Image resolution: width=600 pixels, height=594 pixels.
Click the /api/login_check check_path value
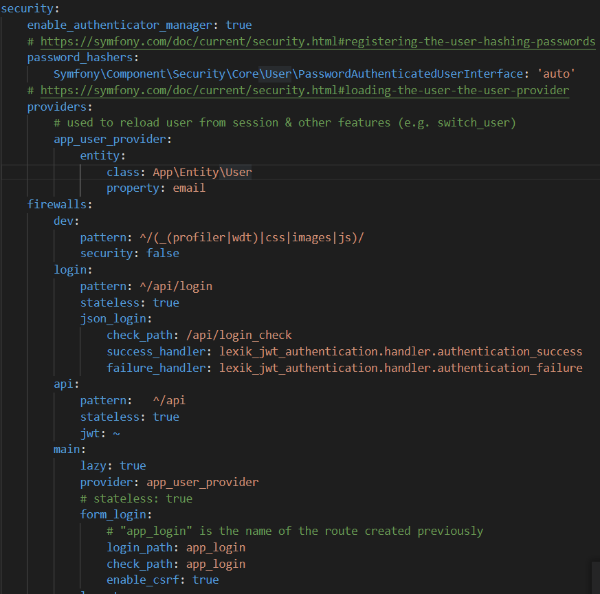point(238,335)
